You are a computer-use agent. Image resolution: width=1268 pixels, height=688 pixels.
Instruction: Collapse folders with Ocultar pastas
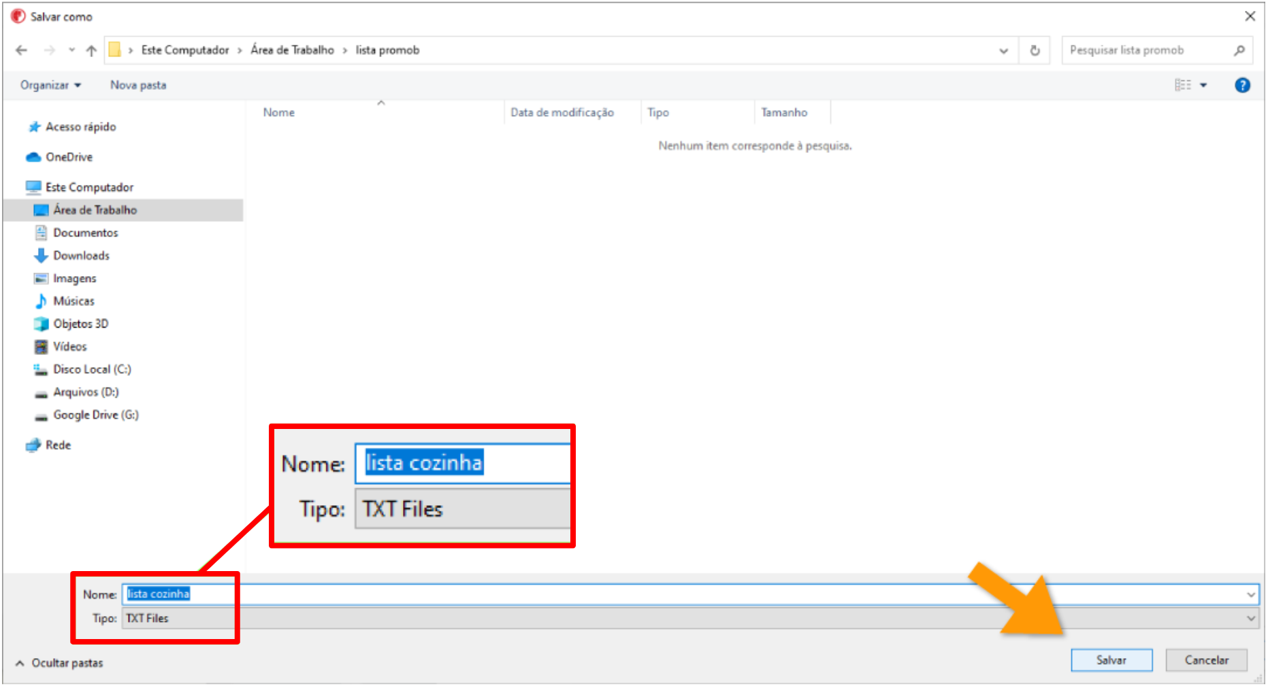pyautogui.click(x=59, y=663)
